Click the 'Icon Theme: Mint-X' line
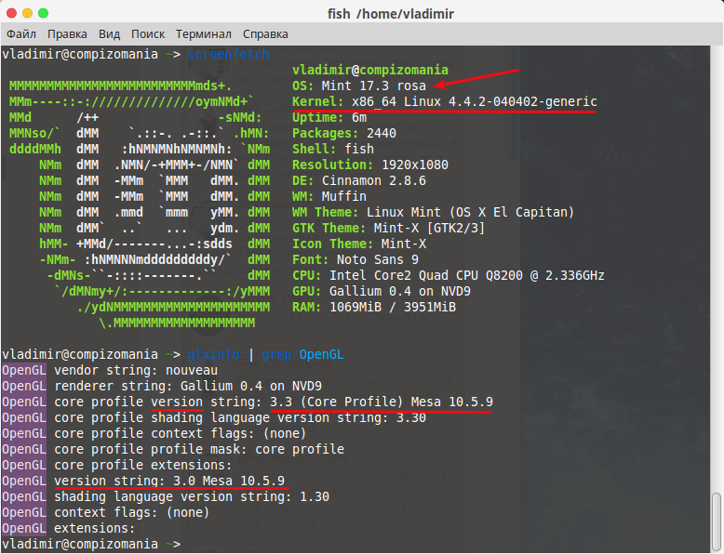Screen dimensions: 724x554 point(359,244)
